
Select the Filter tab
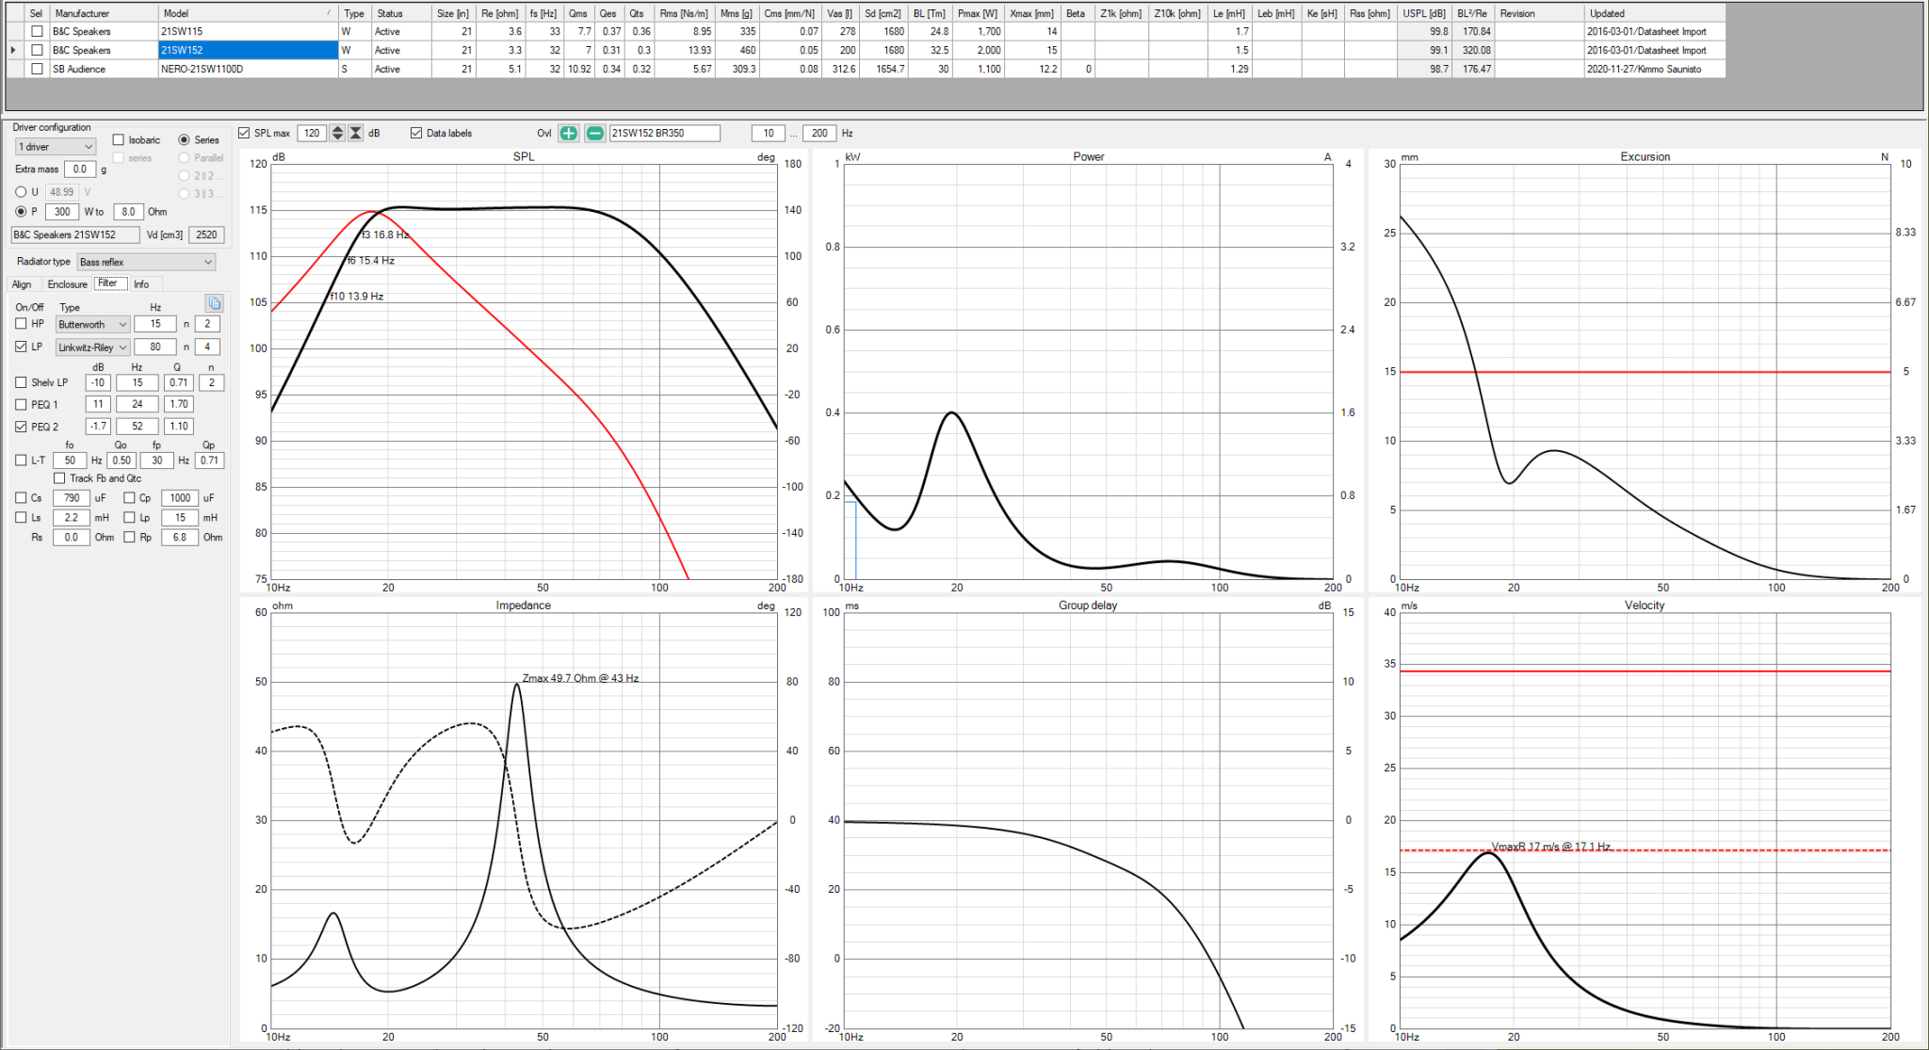(x=108, y=283)
